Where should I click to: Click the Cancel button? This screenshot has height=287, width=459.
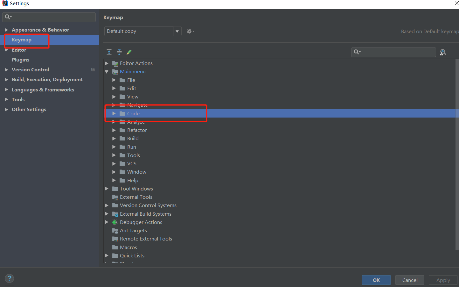coord(410,280)
